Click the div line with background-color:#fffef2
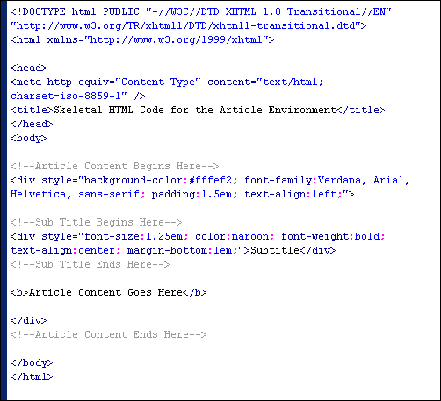441x401 pixels. coord(210,180)
